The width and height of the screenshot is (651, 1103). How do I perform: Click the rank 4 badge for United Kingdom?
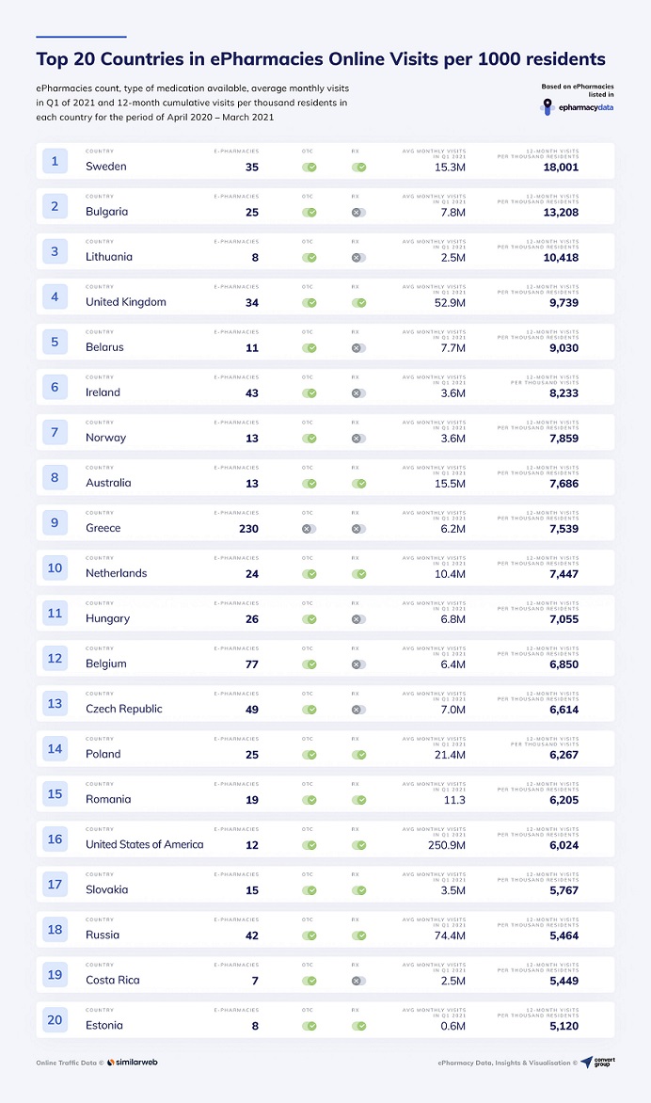point(55,296)
